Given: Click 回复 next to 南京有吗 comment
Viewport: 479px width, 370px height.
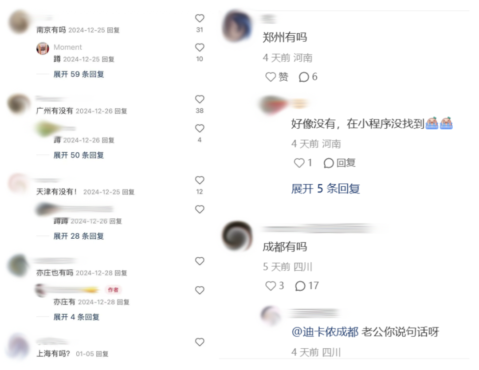Looking at the screenshot, I should pos(113,30).
